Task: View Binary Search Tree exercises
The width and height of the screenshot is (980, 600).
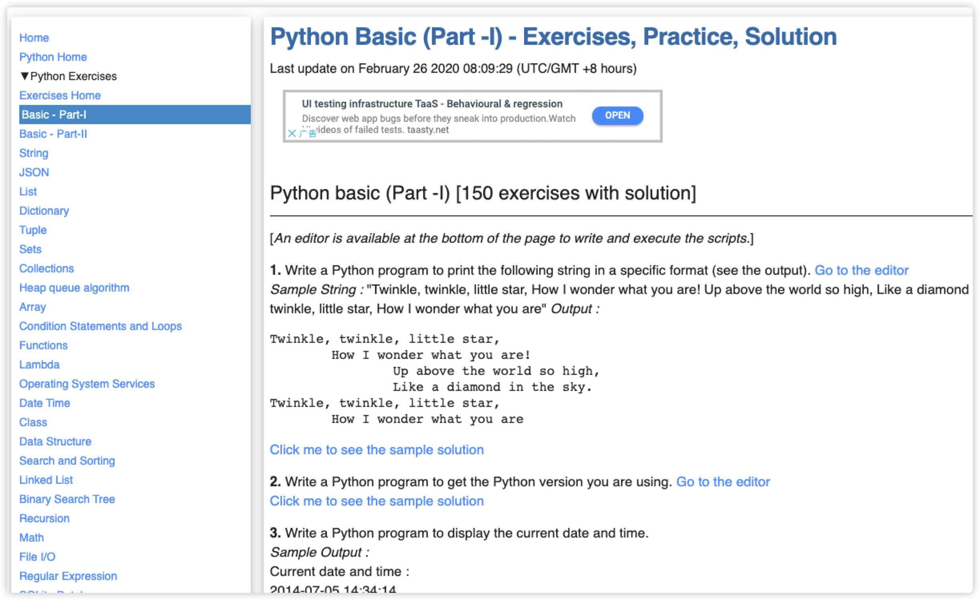Action: (x=67, y=499)
